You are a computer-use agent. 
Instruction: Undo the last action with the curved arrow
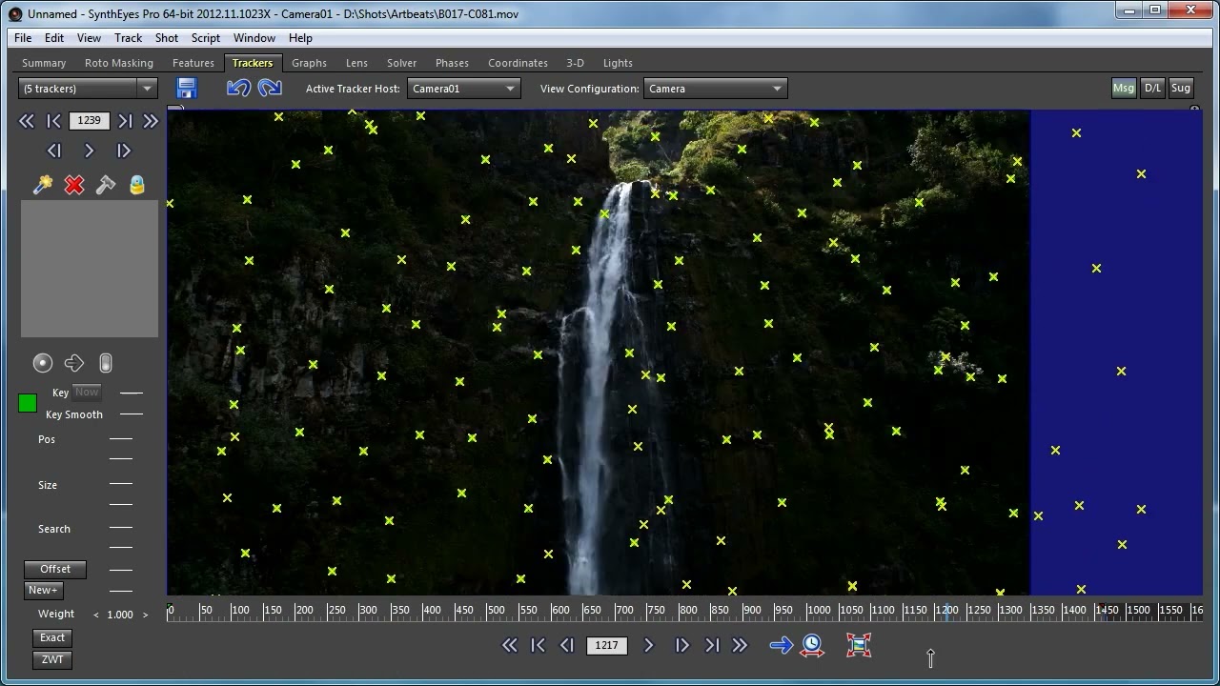238,89
